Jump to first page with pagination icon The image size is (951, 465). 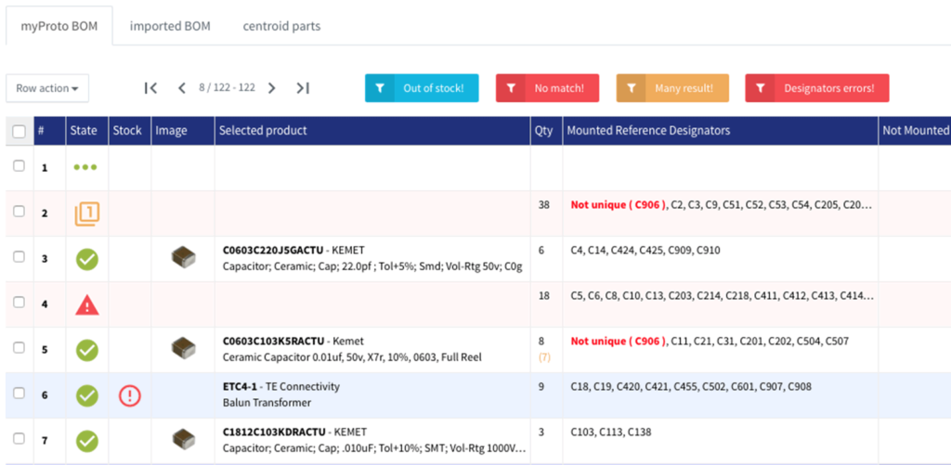click(150, 88)
